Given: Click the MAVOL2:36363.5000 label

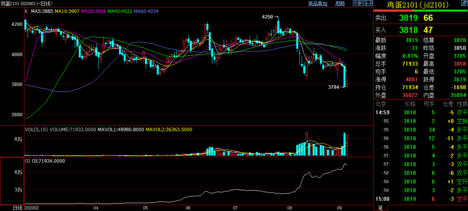Looking at the screenshot, I should click(x=169, y=129).
